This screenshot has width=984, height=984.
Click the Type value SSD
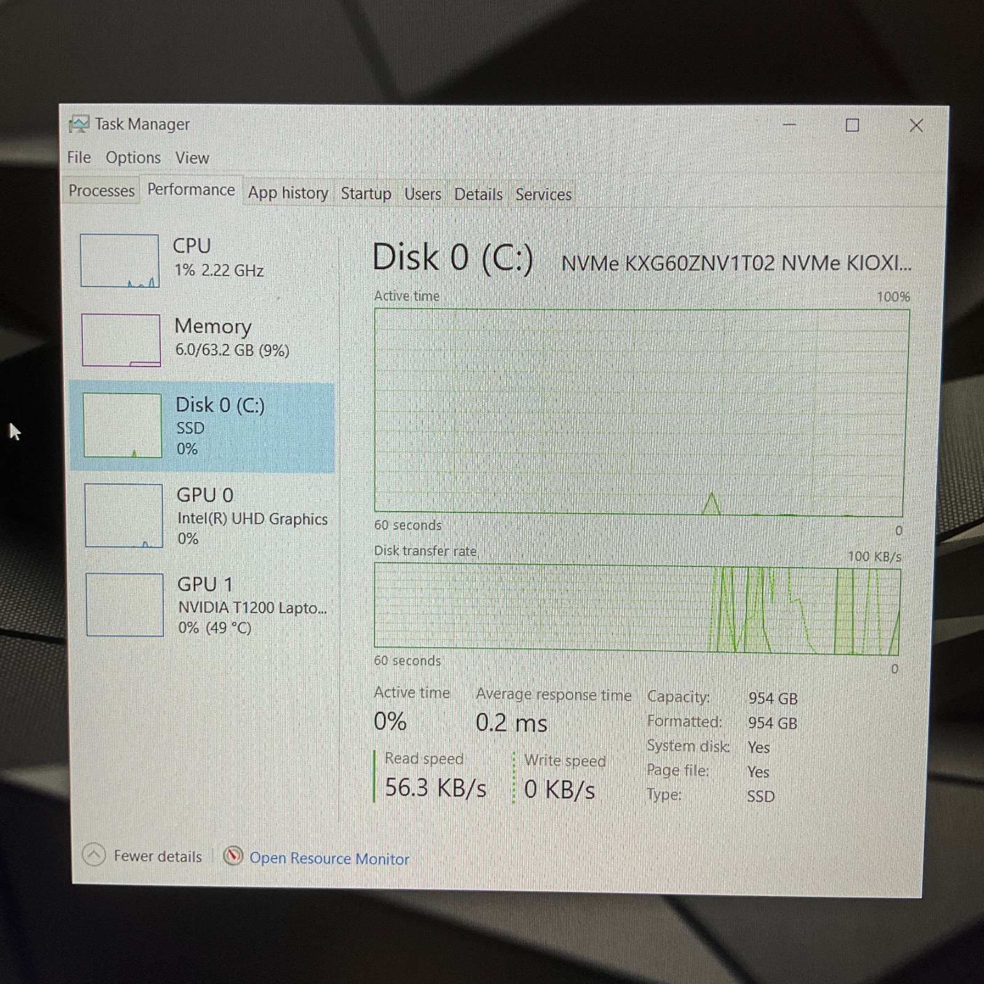coord(761,796)
